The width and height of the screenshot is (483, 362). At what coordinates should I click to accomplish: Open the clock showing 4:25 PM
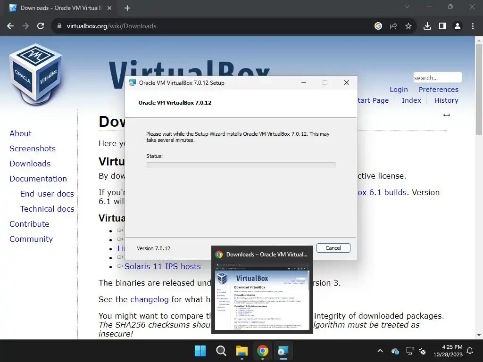448,351
